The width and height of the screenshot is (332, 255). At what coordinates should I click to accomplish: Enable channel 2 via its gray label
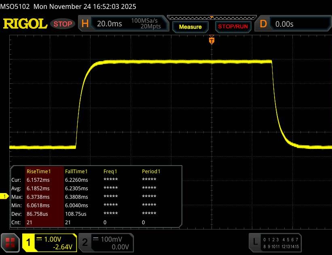click(x=85, y=242)
